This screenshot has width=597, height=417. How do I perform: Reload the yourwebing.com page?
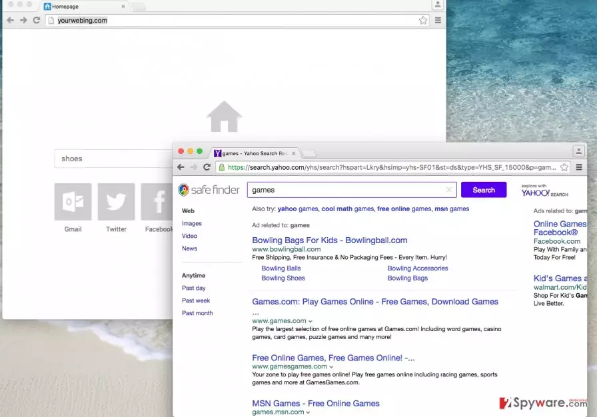coord(37,20)
